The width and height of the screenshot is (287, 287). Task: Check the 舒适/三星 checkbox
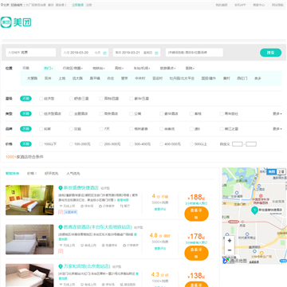pos(71,99)
